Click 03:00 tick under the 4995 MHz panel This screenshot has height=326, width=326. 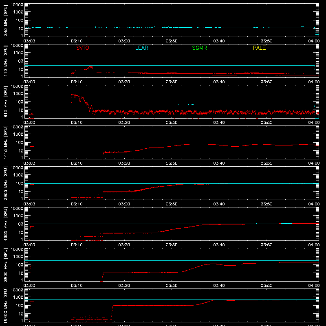[29, 245]
